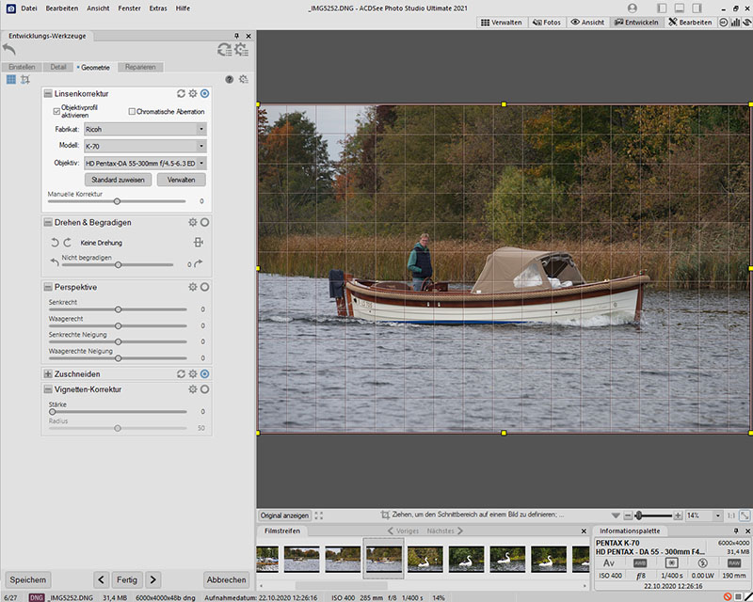Disable the Objektivprofil aktivieren checkbox
The height and width of the screenshot is (602, 753).
[56, 111]
